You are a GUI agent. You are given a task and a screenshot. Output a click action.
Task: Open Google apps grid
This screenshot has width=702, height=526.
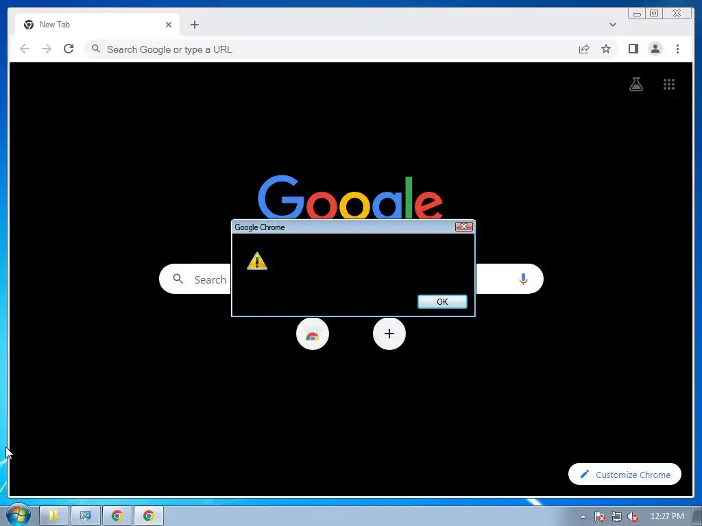click(669, 84)
